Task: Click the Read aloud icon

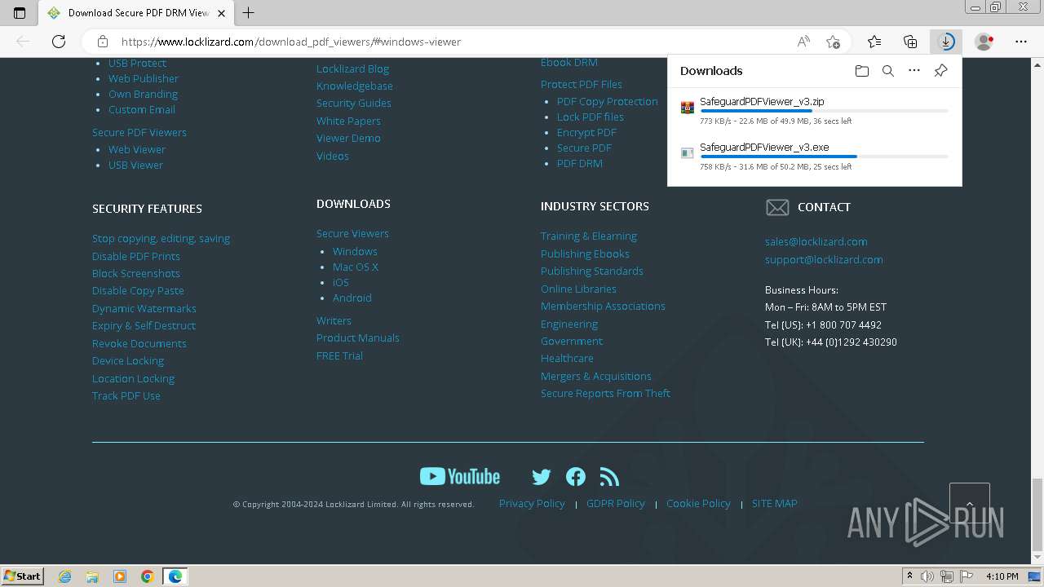Action: coord(803,42)
